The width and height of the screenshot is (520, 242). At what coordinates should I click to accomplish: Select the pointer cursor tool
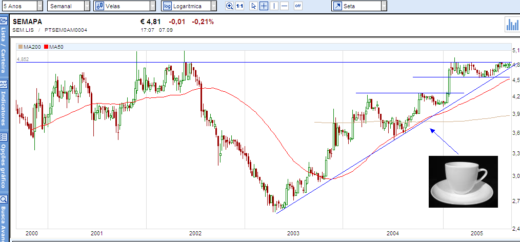pos(253,6)
